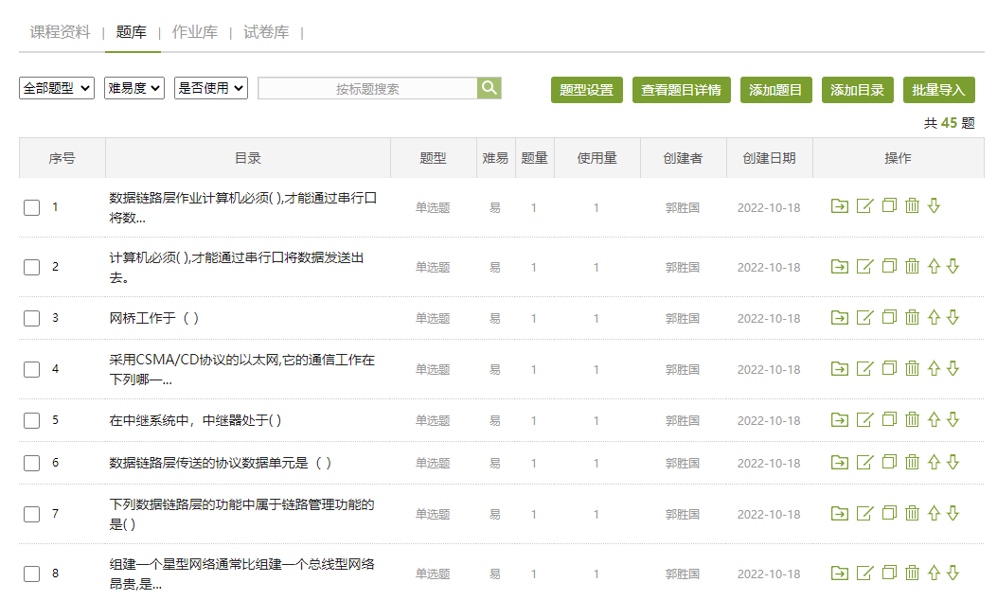Open the 全部题型 dropdown
997x600 pixels.
click(x=57, y=88)
